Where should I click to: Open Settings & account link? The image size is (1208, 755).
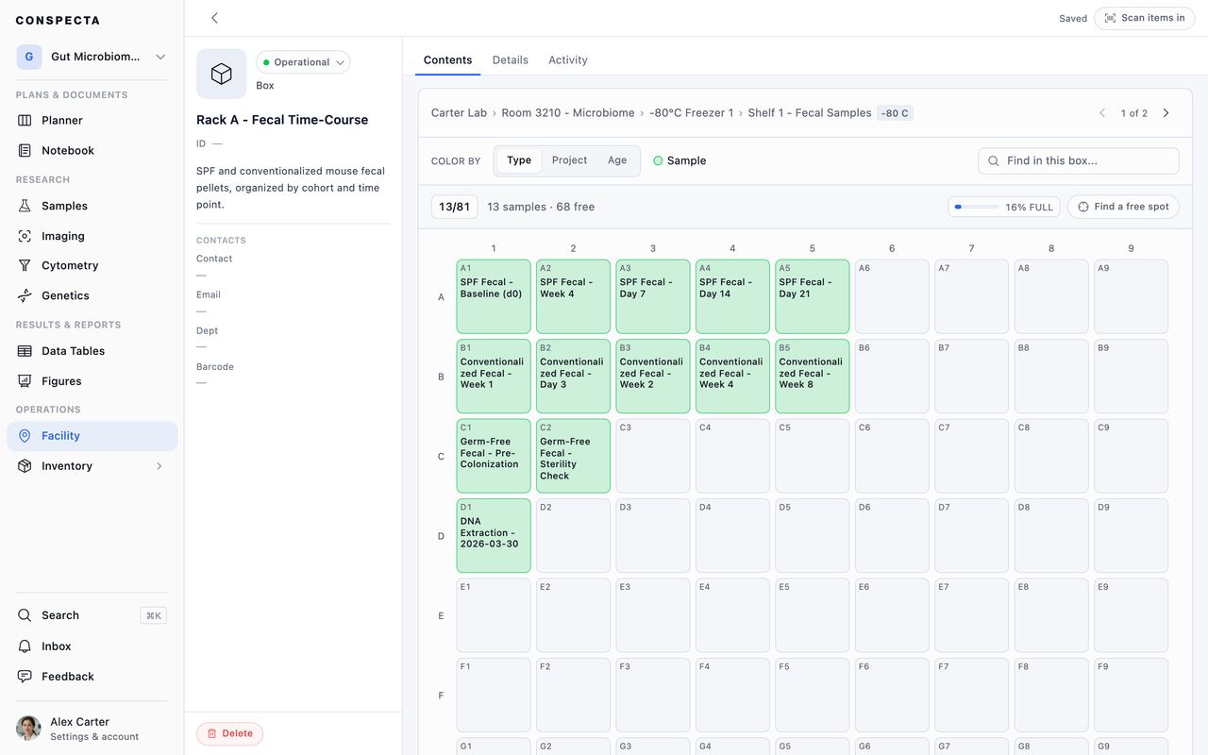pos(94,737)
